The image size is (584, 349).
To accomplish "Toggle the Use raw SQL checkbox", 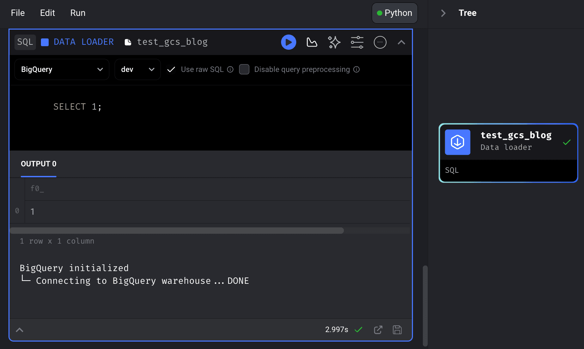I will (x=171, y=69).
